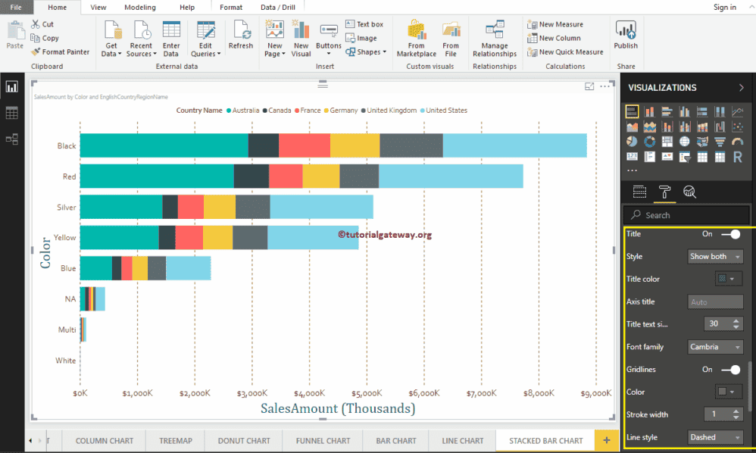This screenshot has height=453, width=756.
Task: Select the Gauge visualization icon
Action: 736,140
